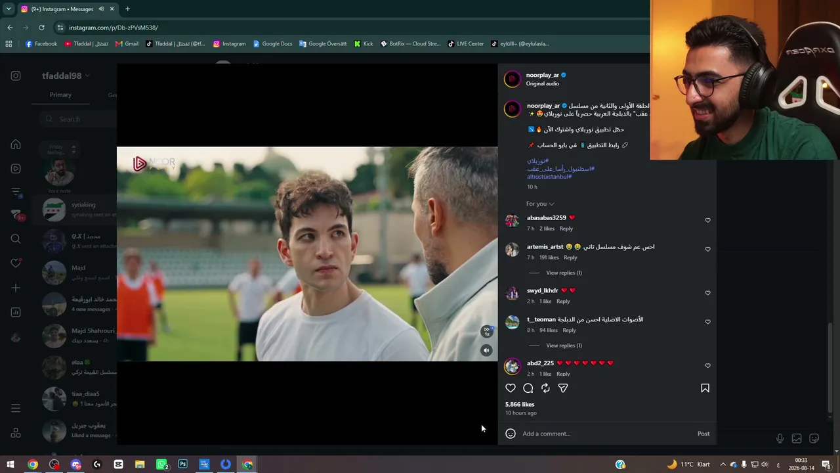This screenshot has width=840, height=473.
Task: Open Reels from the Instagram sidebar
Action: (x=16, y=168)
